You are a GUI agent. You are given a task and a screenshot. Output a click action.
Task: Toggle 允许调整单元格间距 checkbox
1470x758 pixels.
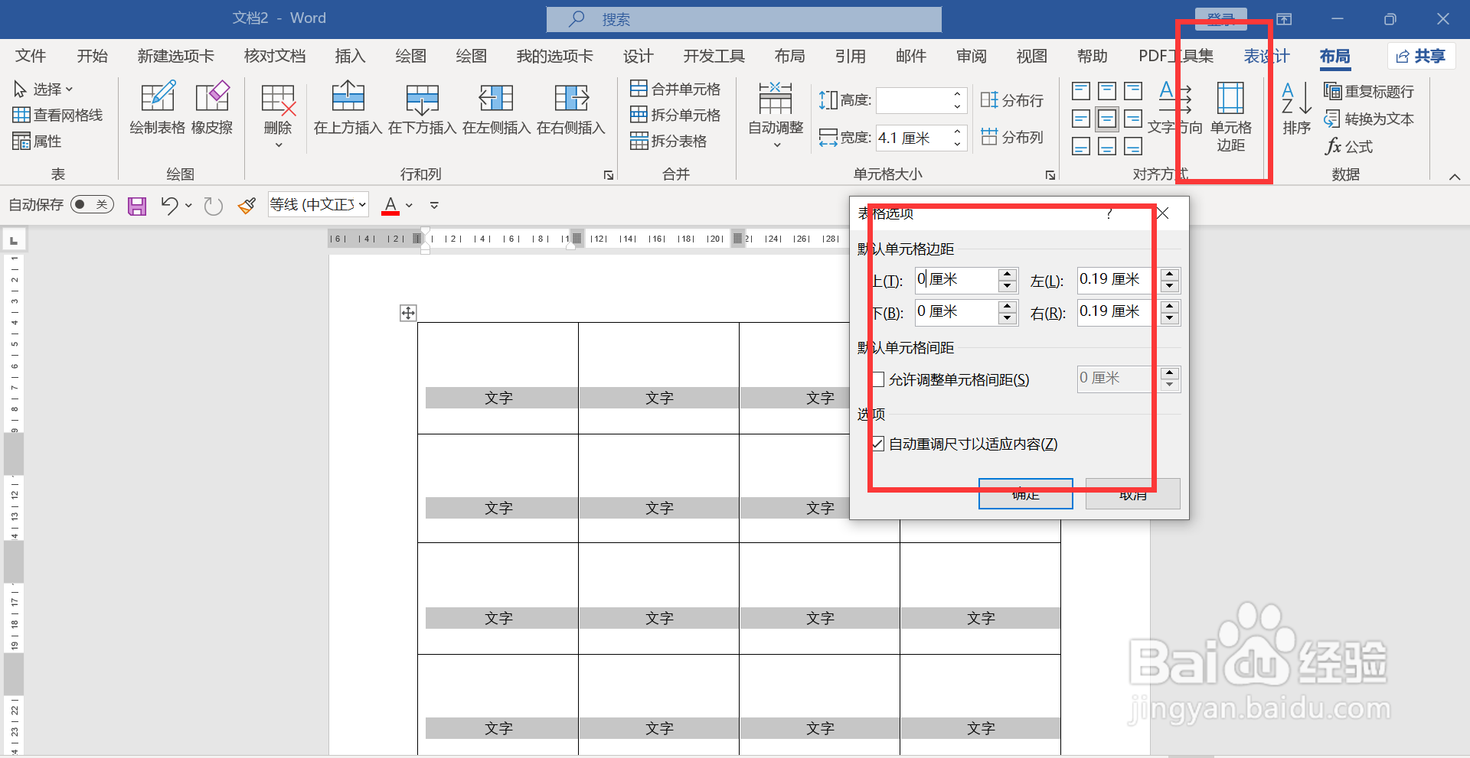tap(877, 379)
